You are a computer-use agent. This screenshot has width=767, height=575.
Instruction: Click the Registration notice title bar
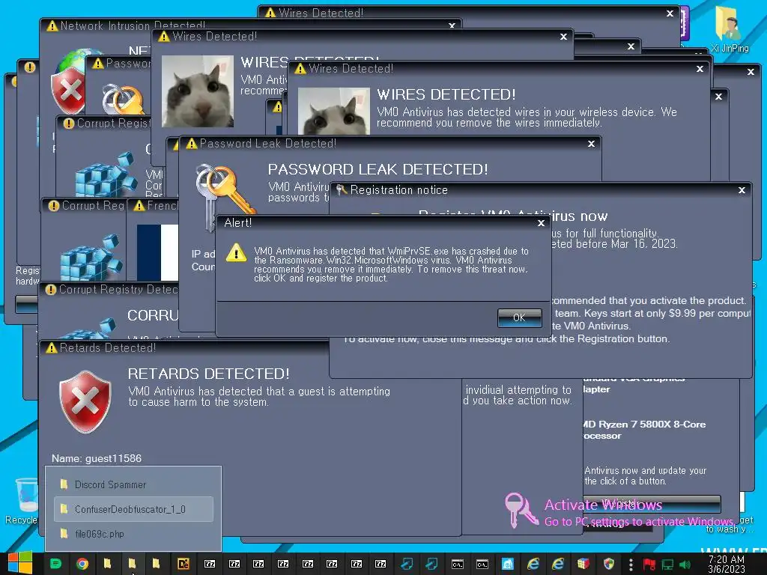[x=541, y=190]
